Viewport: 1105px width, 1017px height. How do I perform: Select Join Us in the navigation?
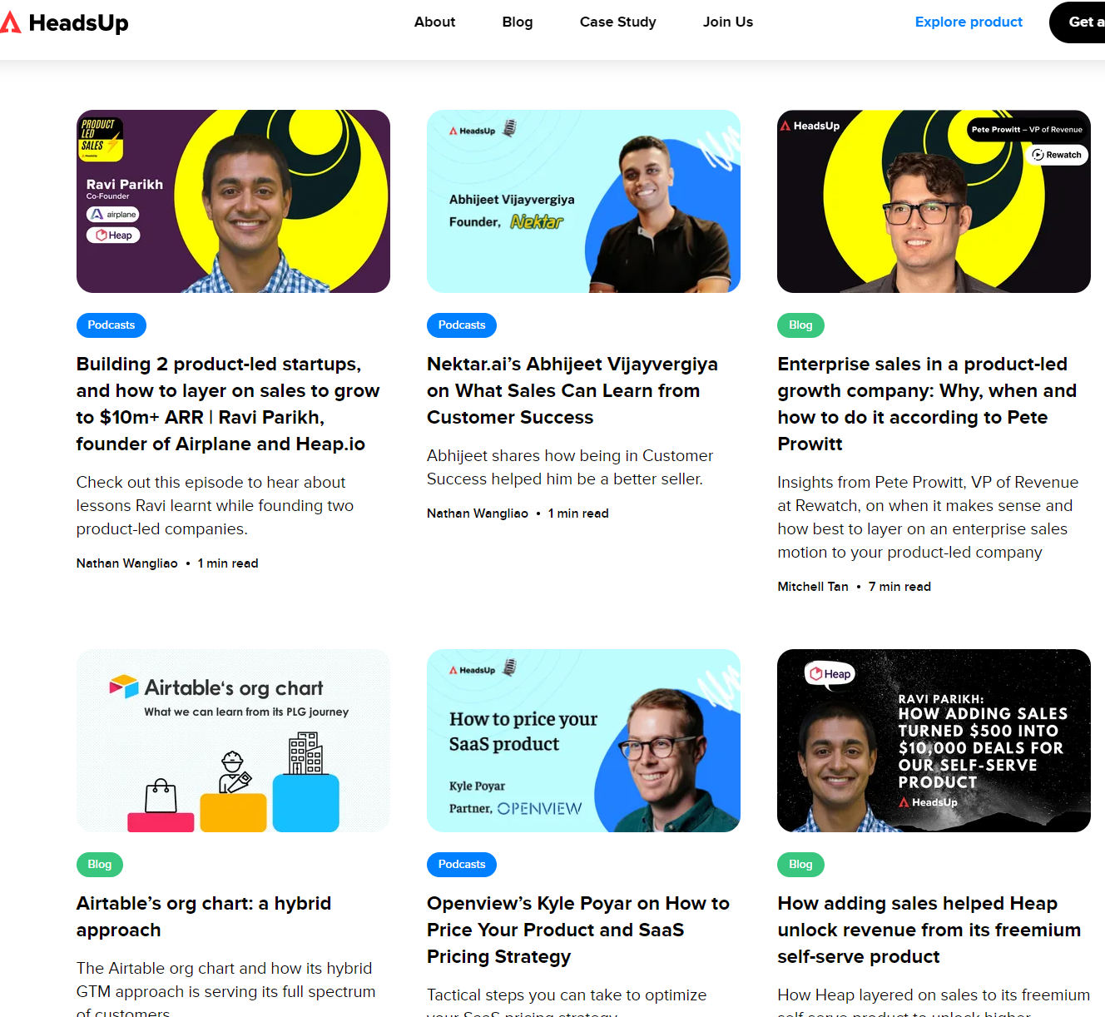[728, 22]
